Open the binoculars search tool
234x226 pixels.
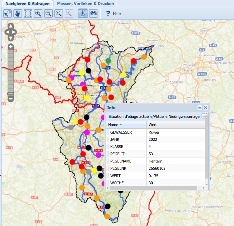coord(93,13)
